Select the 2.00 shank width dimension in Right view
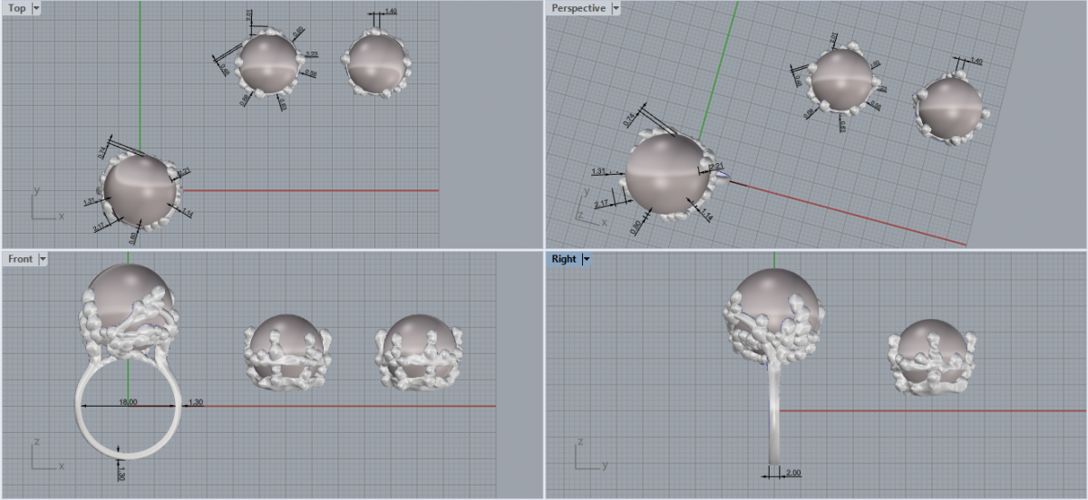The width and height of the screenshot is (1088, 500). (793, 473)
